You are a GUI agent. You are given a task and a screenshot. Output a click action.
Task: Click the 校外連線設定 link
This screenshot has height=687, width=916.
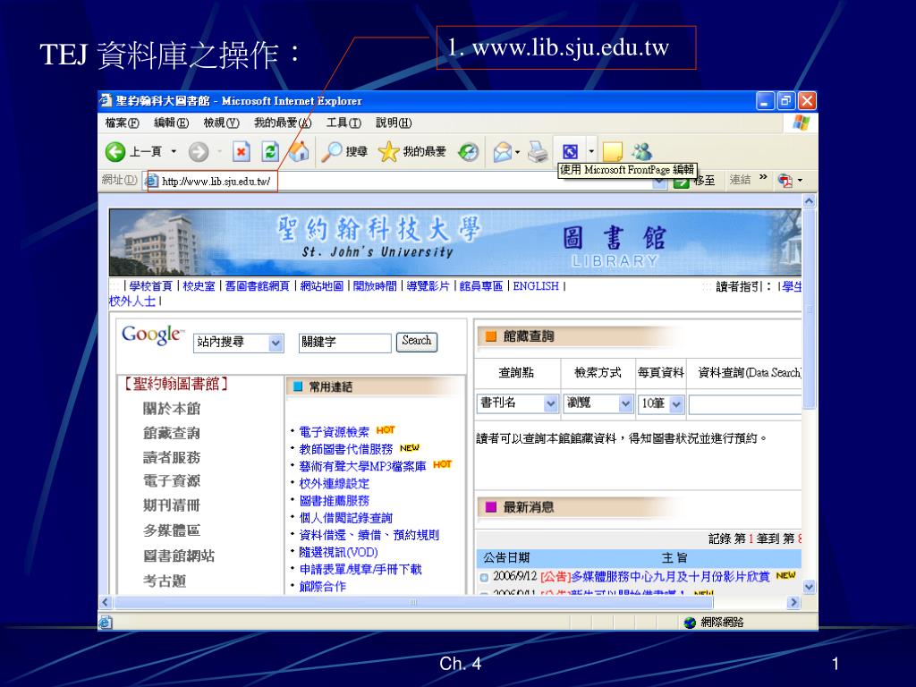coord(335,484)
